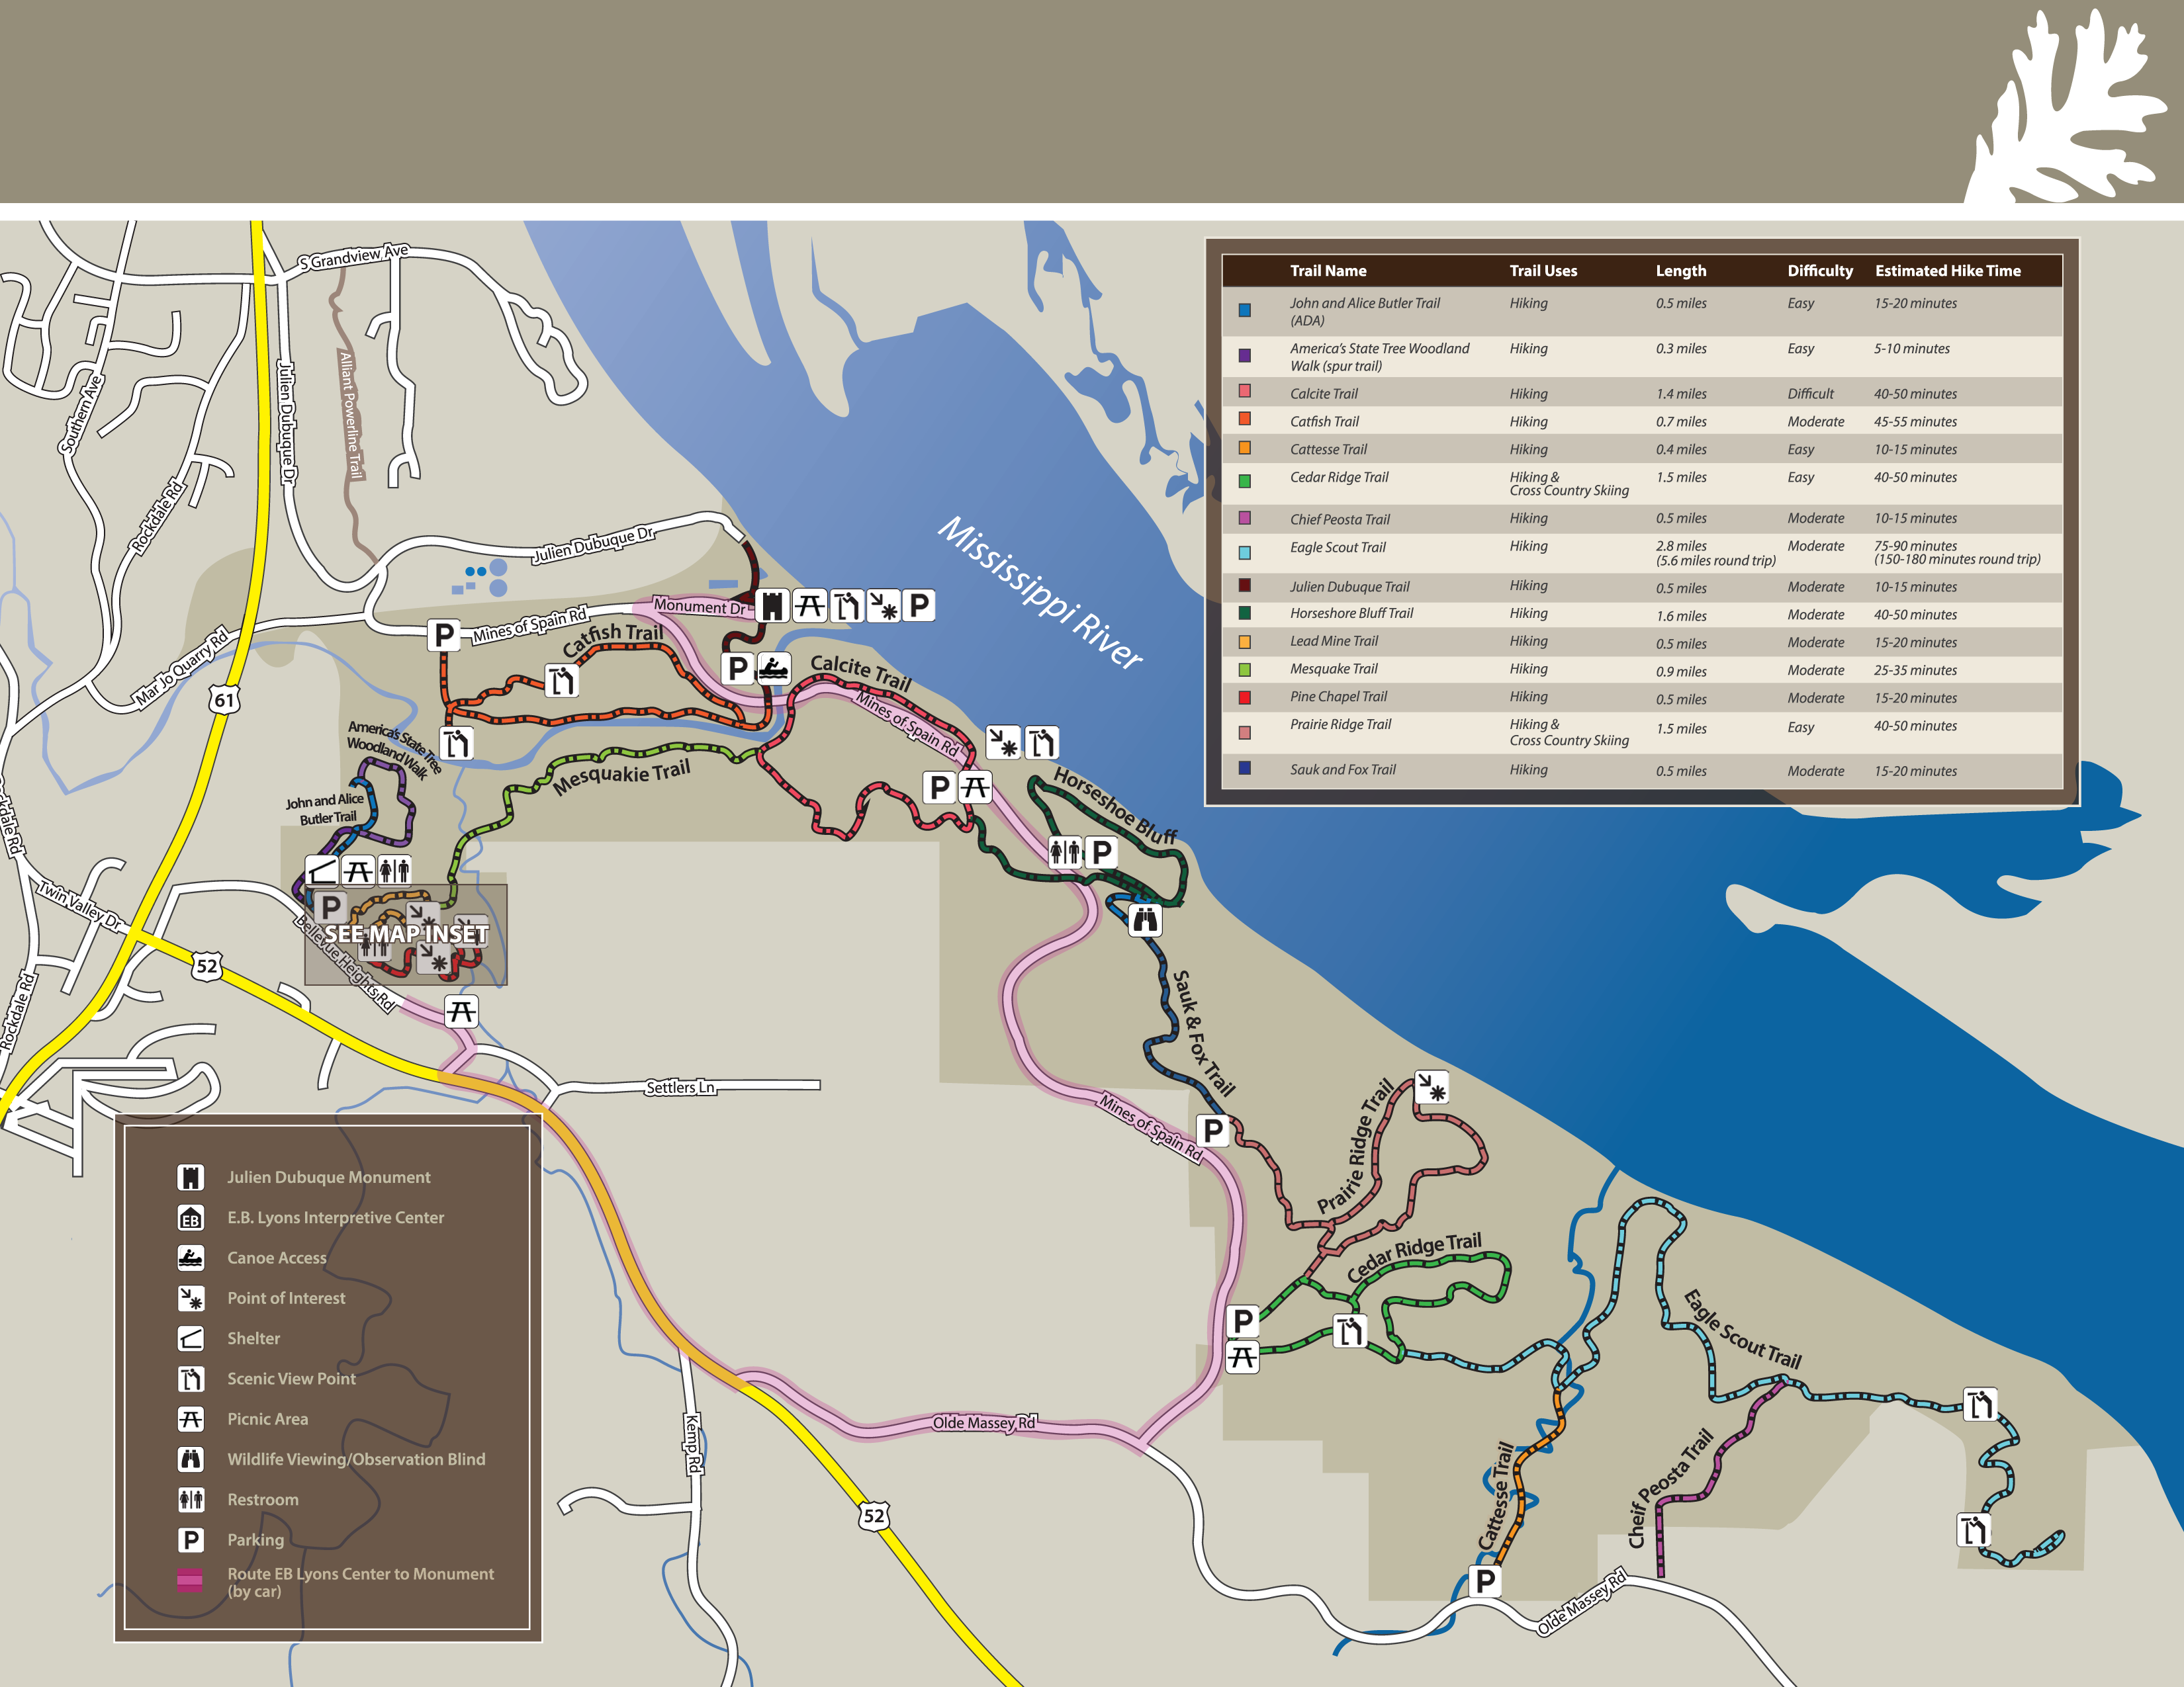
Task: Click the shelter icon above SEE MAP INSET
Action: click(x=321, y=871)
